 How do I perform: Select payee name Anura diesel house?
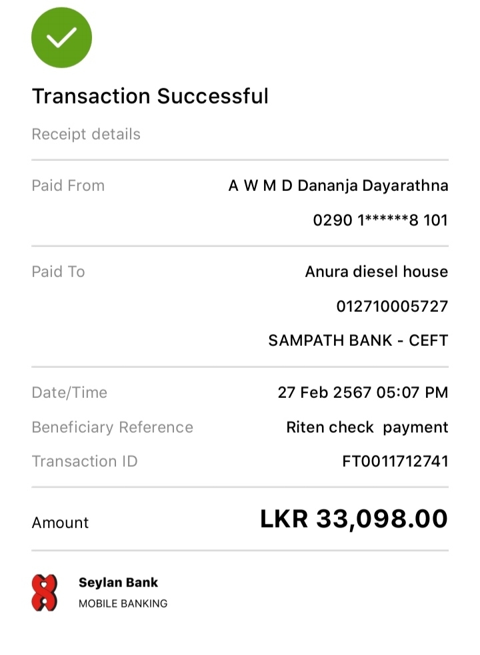pos(376,272)
